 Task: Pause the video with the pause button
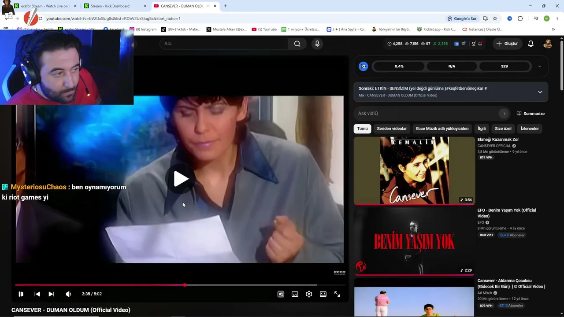click(x=21, y=294)
